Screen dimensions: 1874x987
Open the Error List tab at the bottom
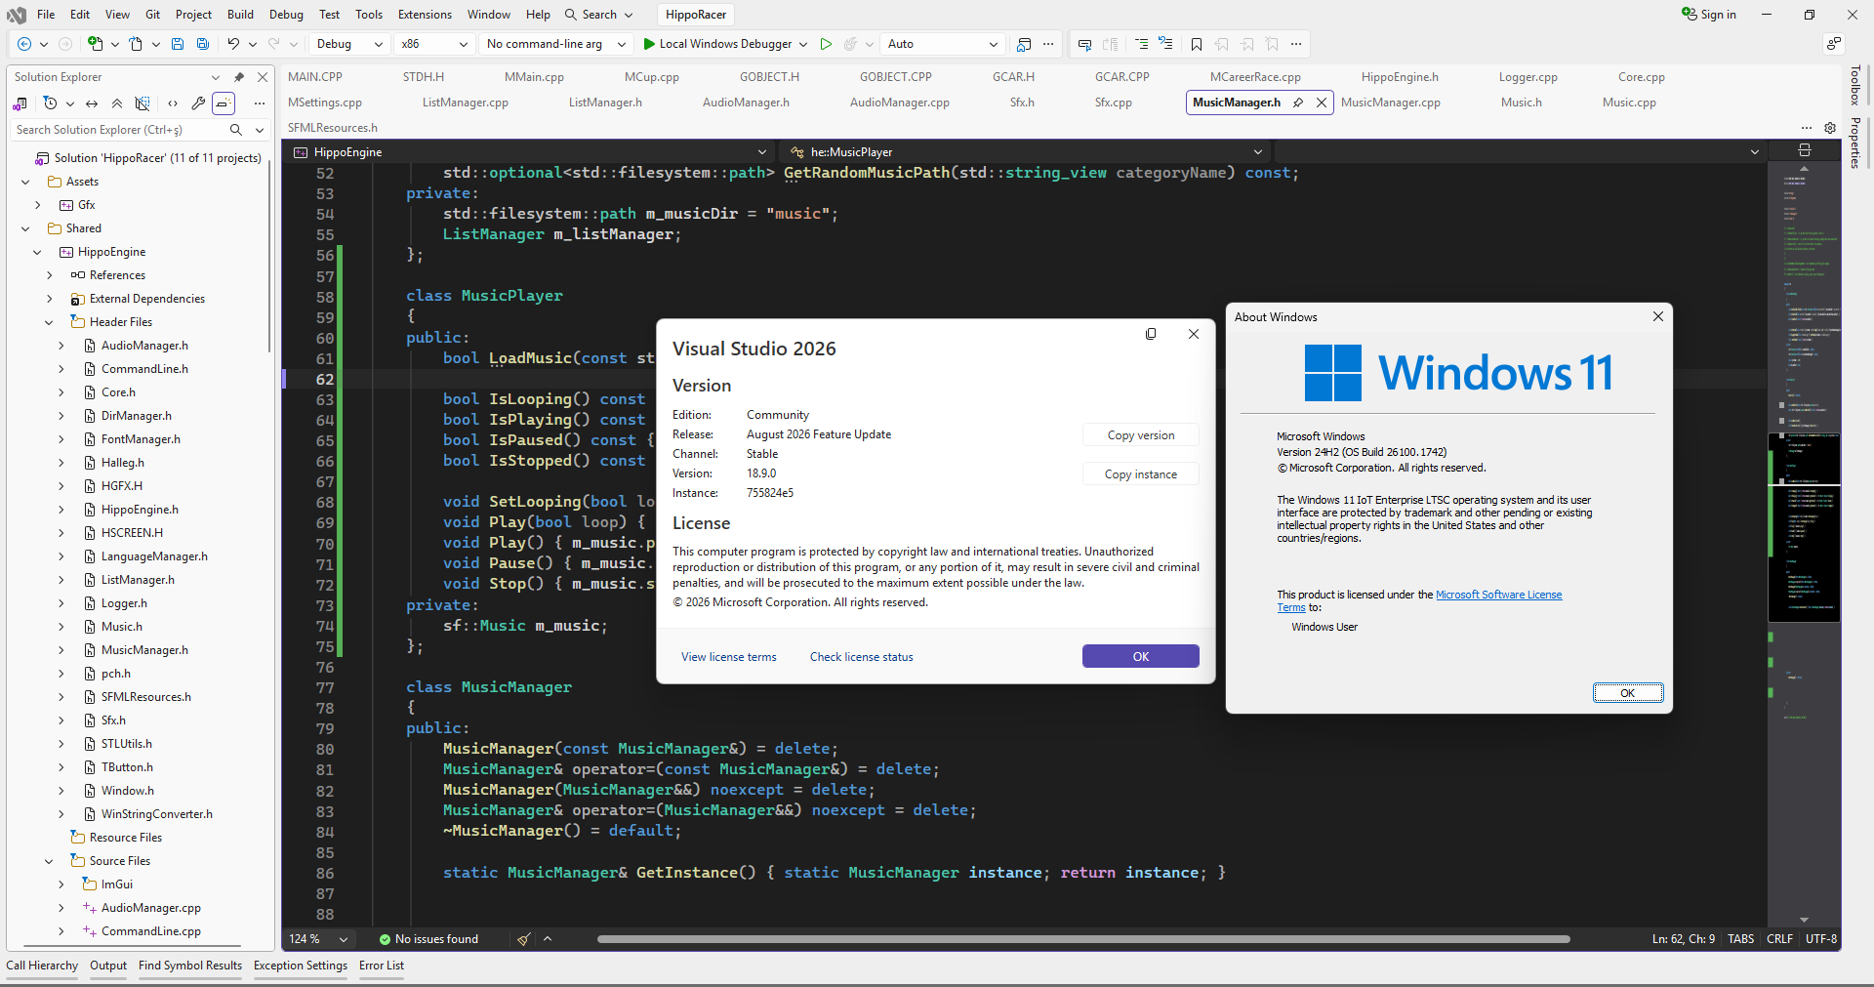(x=382, y=966)
